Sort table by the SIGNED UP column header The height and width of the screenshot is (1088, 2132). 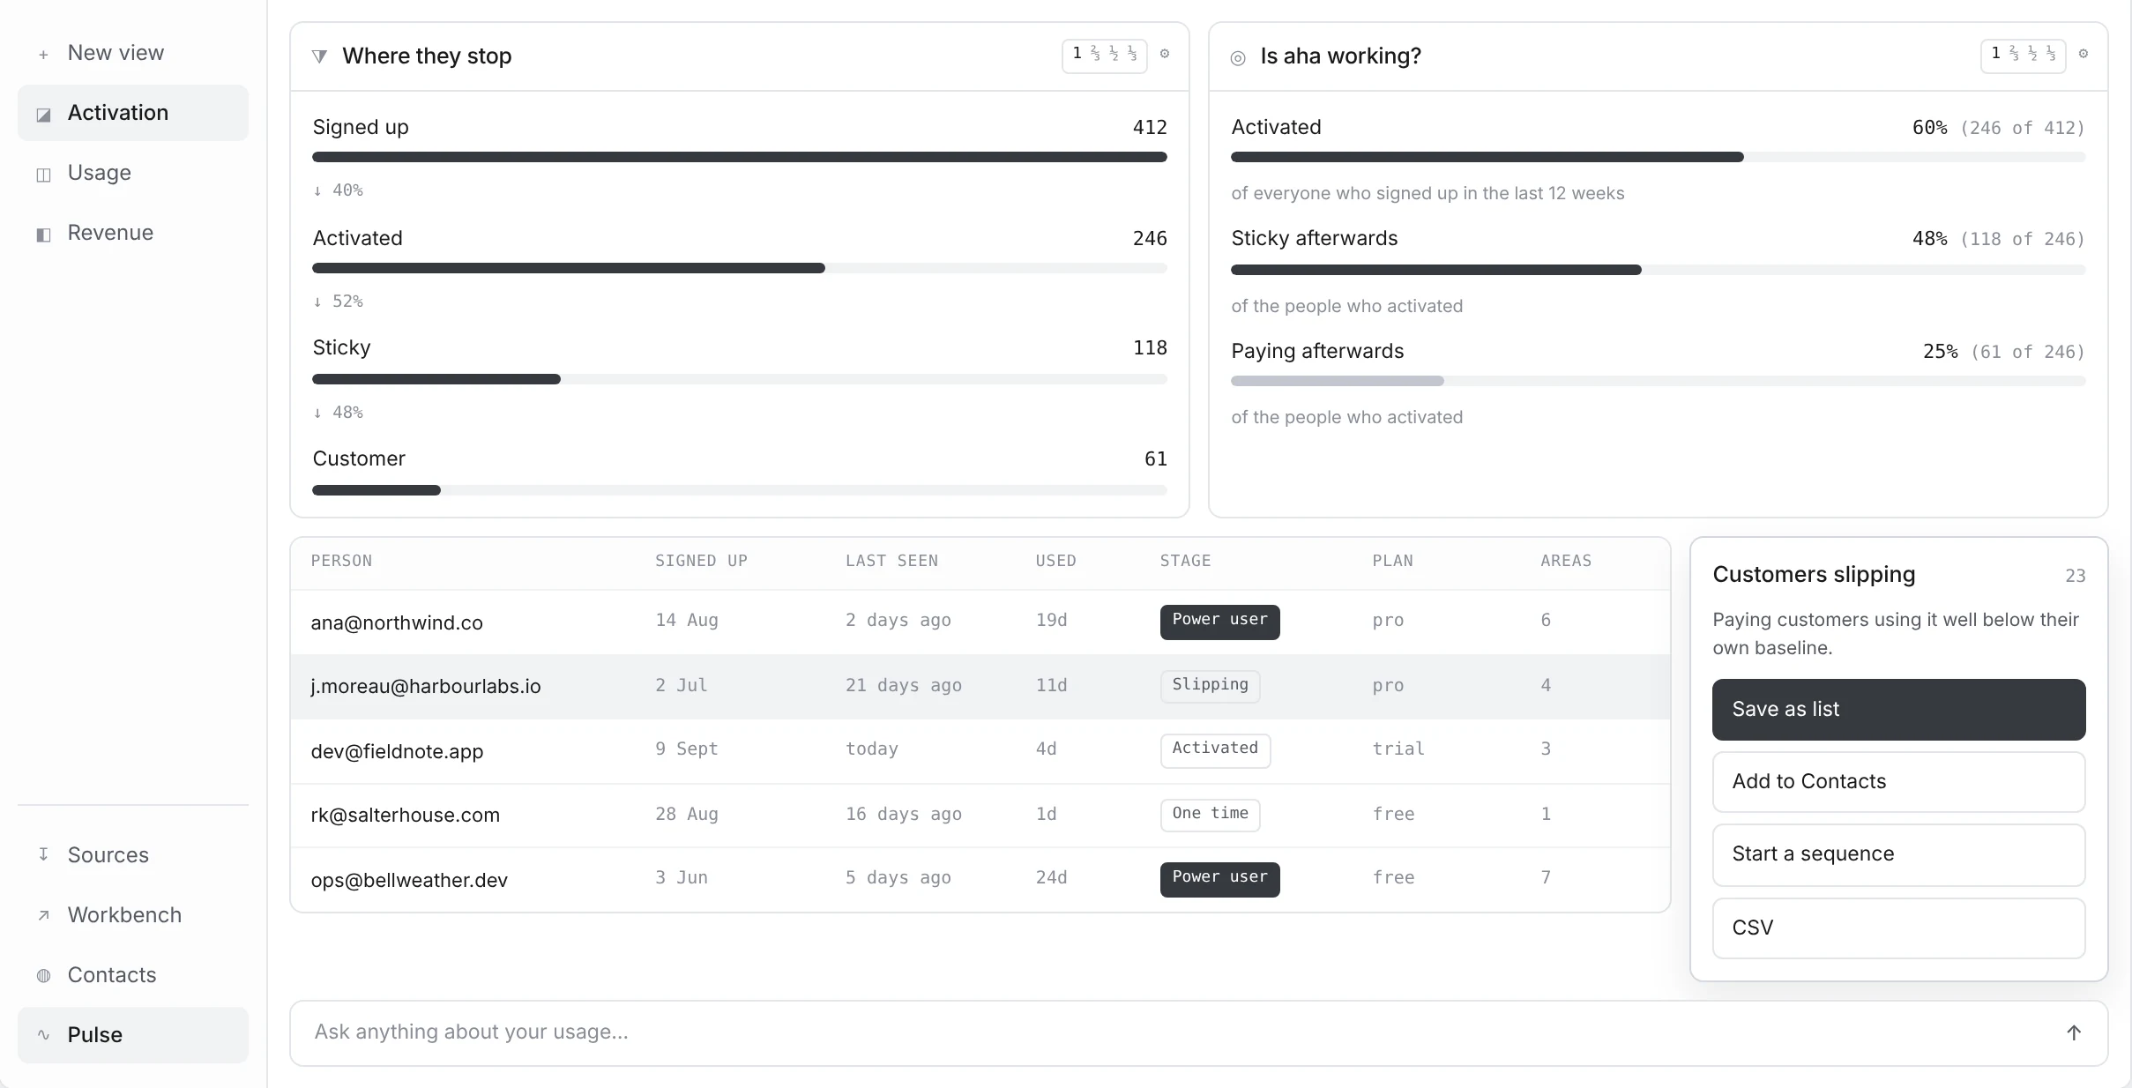point(701,561)
